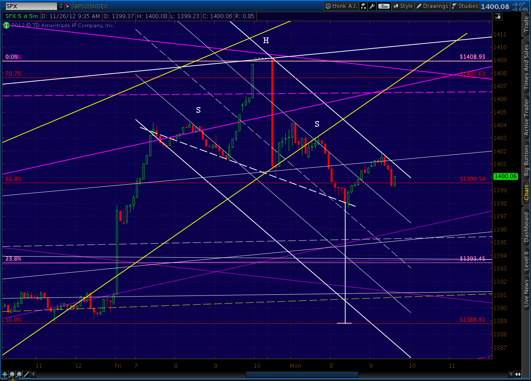Switch to the Big Buttons tab
531x381 pixels.
(x=526, y=160)
